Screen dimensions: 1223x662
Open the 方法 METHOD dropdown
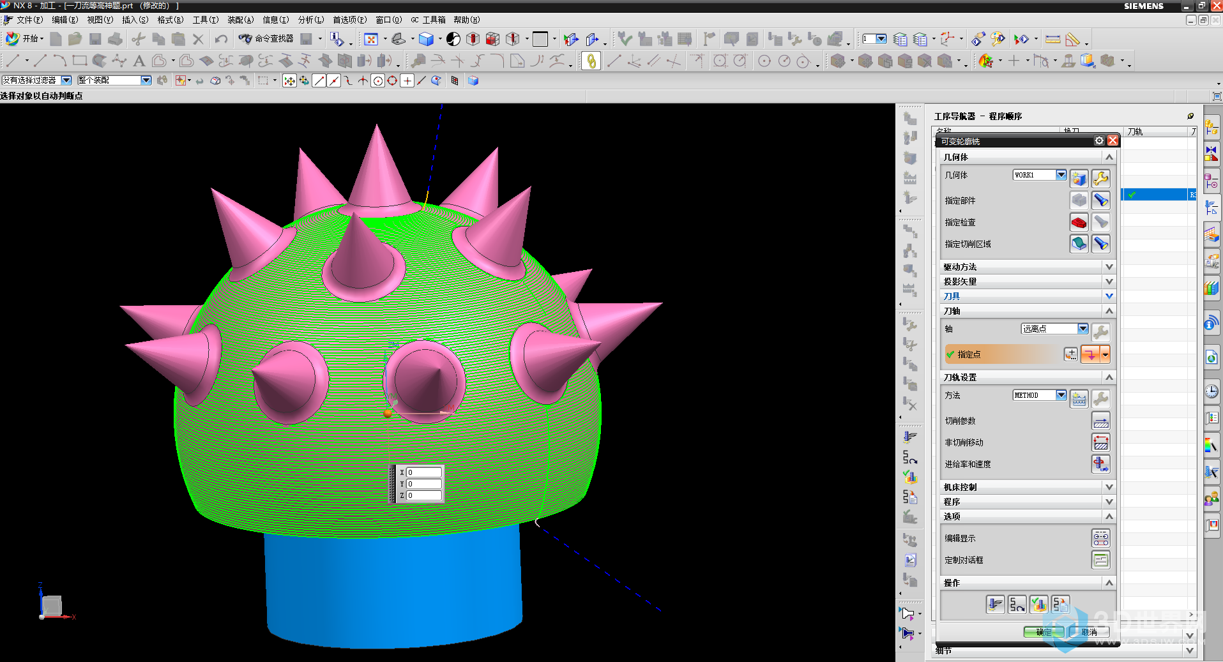(1061, 395)
